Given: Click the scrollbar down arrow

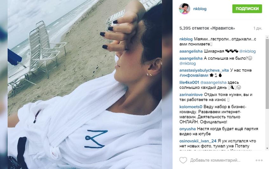Looking at the screenshot, I should pos(267,148).
